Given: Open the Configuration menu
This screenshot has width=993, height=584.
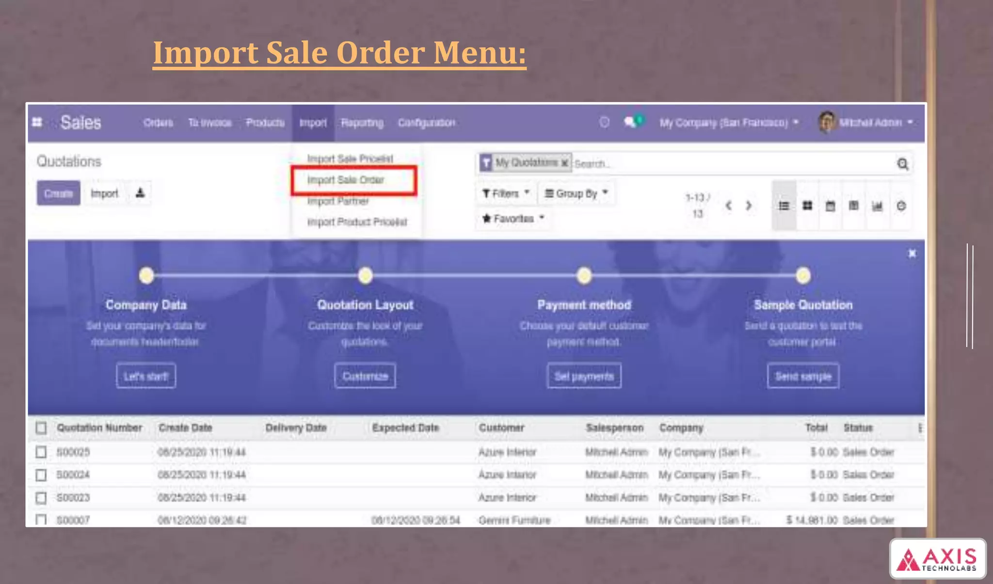Looking at the screenshot, I should (x=426, y=123).
